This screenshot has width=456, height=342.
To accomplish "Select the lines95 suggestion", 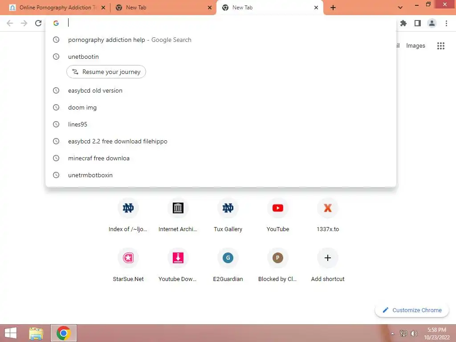I will 221,124.
